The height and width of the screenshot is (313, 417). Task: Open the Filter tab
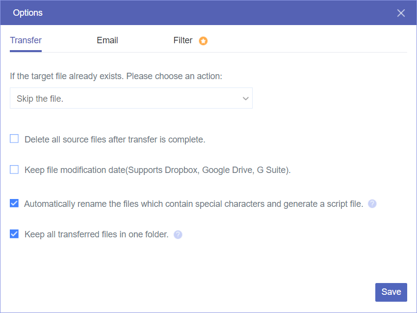(183, 41)
